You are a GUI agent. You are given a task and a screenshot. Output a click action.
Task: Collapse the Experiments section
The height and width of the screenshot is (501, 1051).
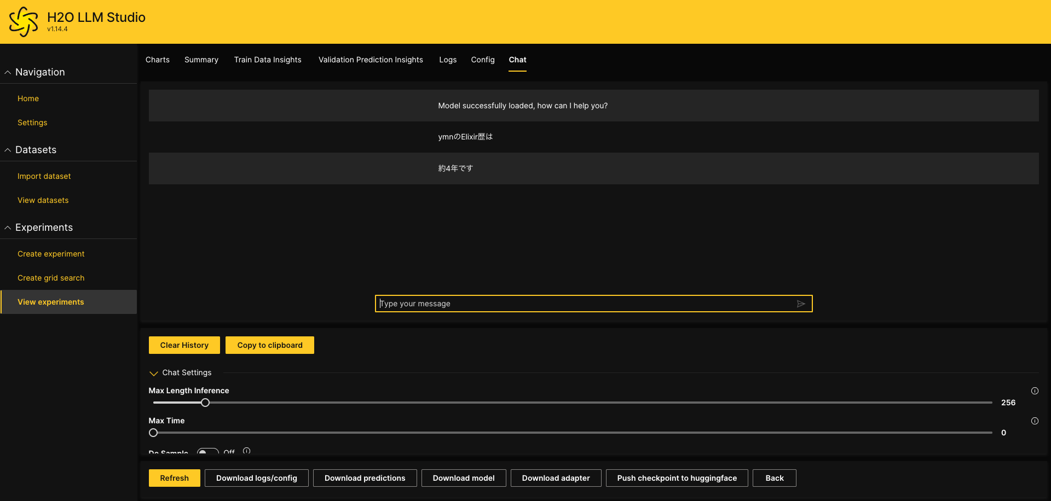(8, 228)
